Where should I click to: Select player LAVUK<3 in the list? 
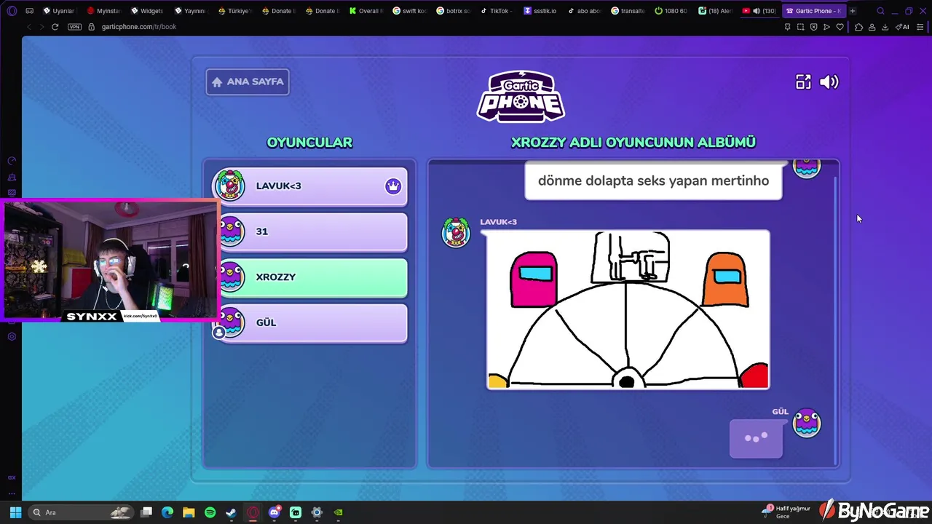coord(309,186)
